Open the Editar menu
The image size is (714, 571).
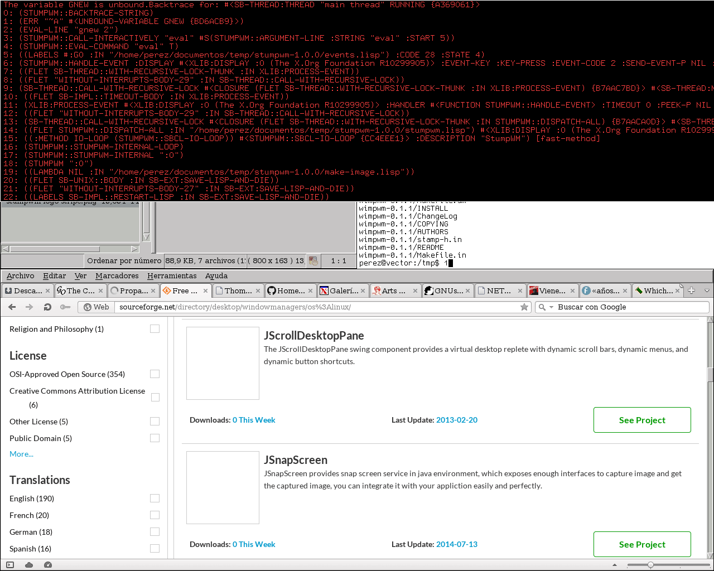[55, 275]
